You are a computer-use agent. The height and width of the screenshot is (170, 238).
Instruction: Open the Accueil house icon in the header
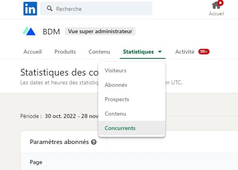point(216,5)
